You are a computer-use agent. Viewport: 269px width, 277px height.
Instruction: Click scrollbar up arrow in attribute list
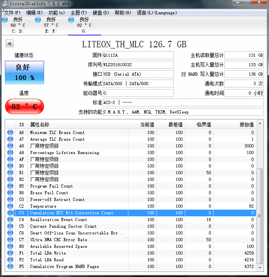(x=260, y=123)
